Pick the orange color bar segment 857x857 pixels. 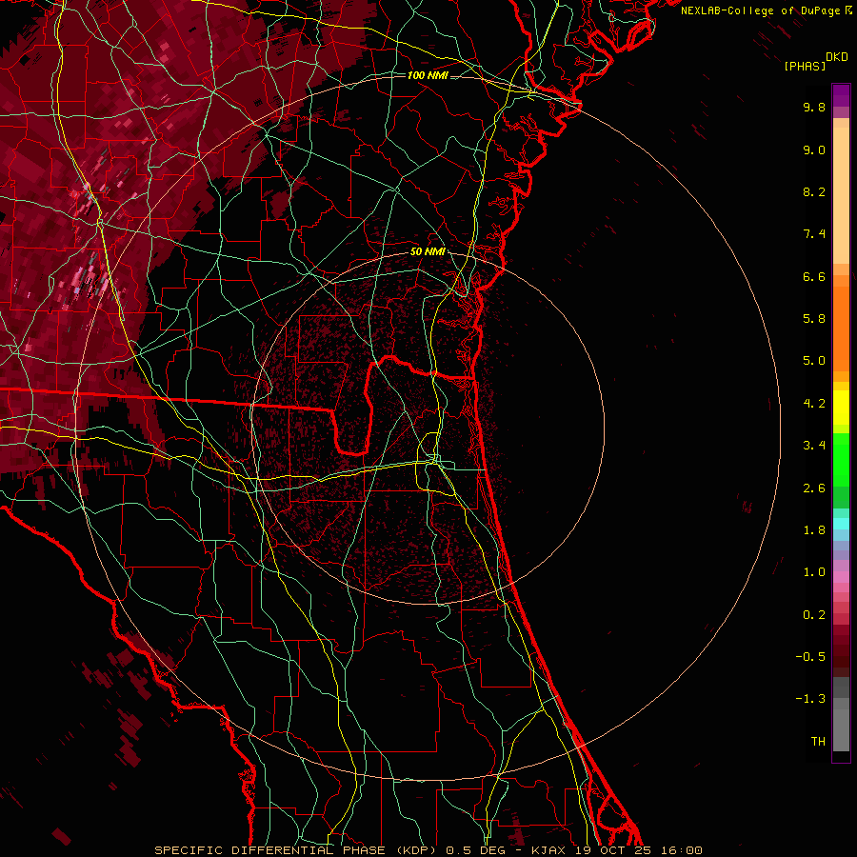click(x=841, y=329)
